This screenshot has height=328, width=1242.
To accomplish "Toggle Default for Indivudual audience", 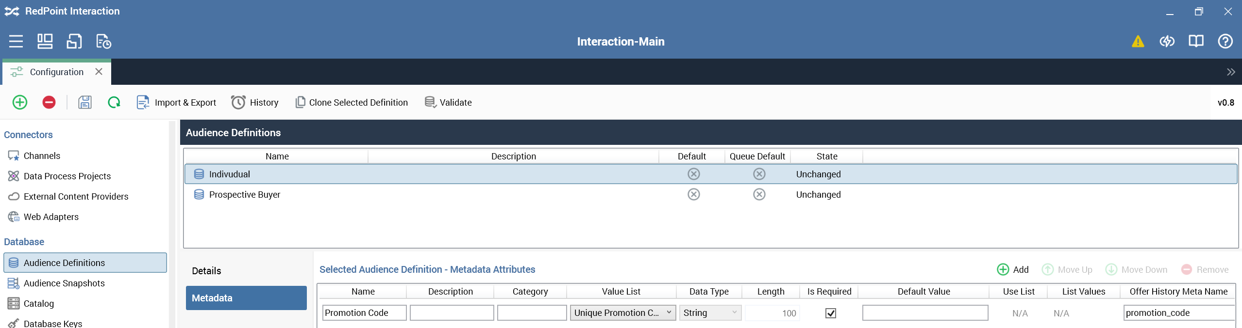I will click(x=693, y=174).
